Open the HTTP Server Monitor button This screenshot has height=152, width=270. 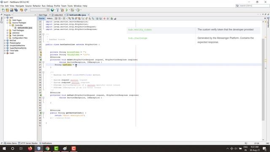click(x=28, y=143)
